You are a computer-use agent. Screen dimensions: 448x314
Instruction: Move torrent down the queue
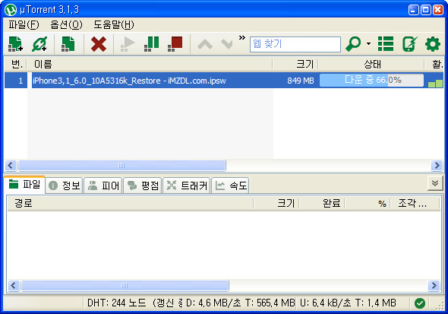tap(227, 44)
